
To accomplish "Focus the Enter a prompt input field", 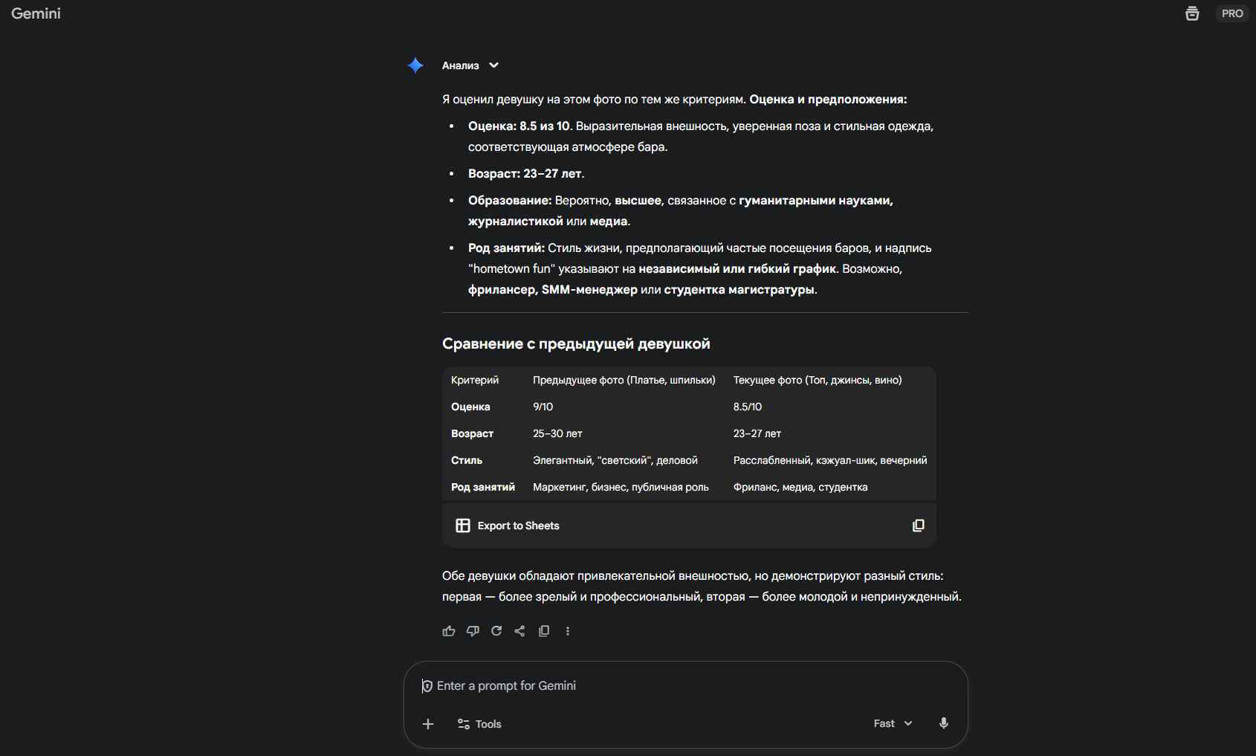I will tap(669, 685).
